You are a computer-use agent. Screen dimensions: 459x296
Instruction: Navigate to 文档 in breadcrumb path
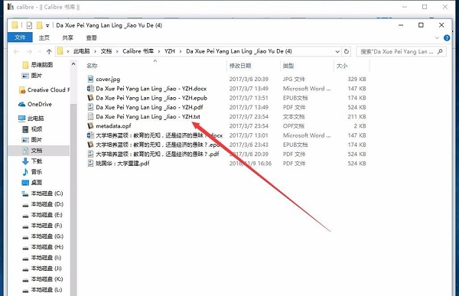tap(106, 51)
